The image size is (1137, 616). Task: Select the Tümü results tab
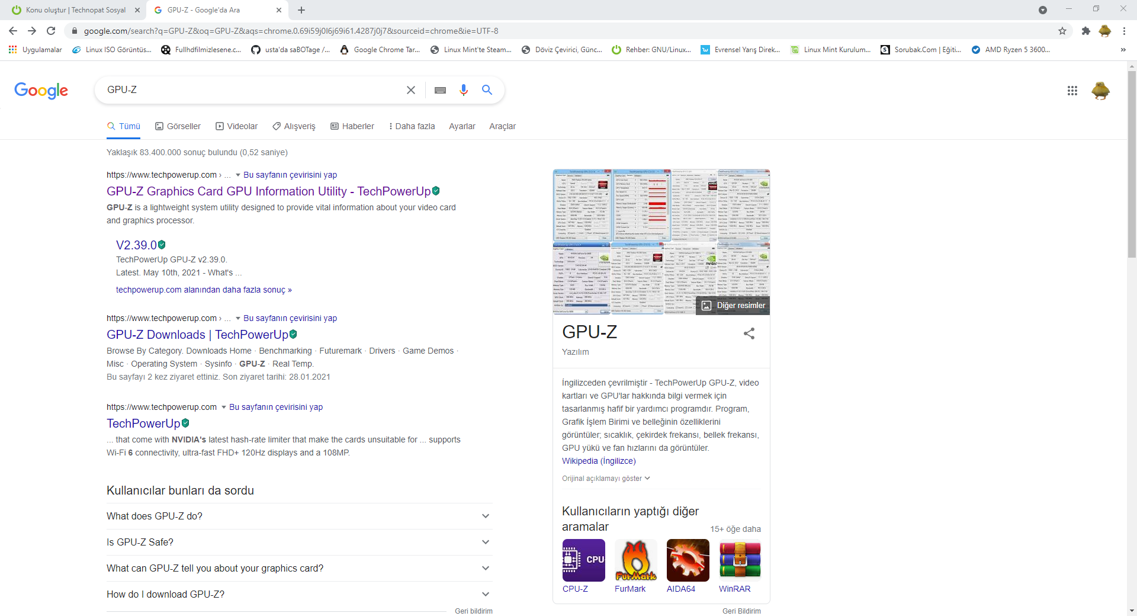(x=124, y=126)
